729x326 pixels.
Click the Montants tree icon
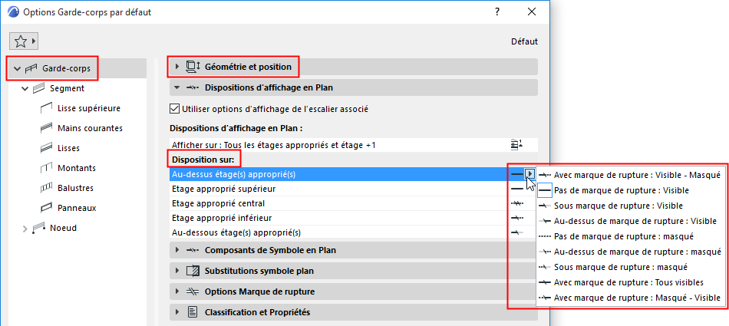coord(45,168)
